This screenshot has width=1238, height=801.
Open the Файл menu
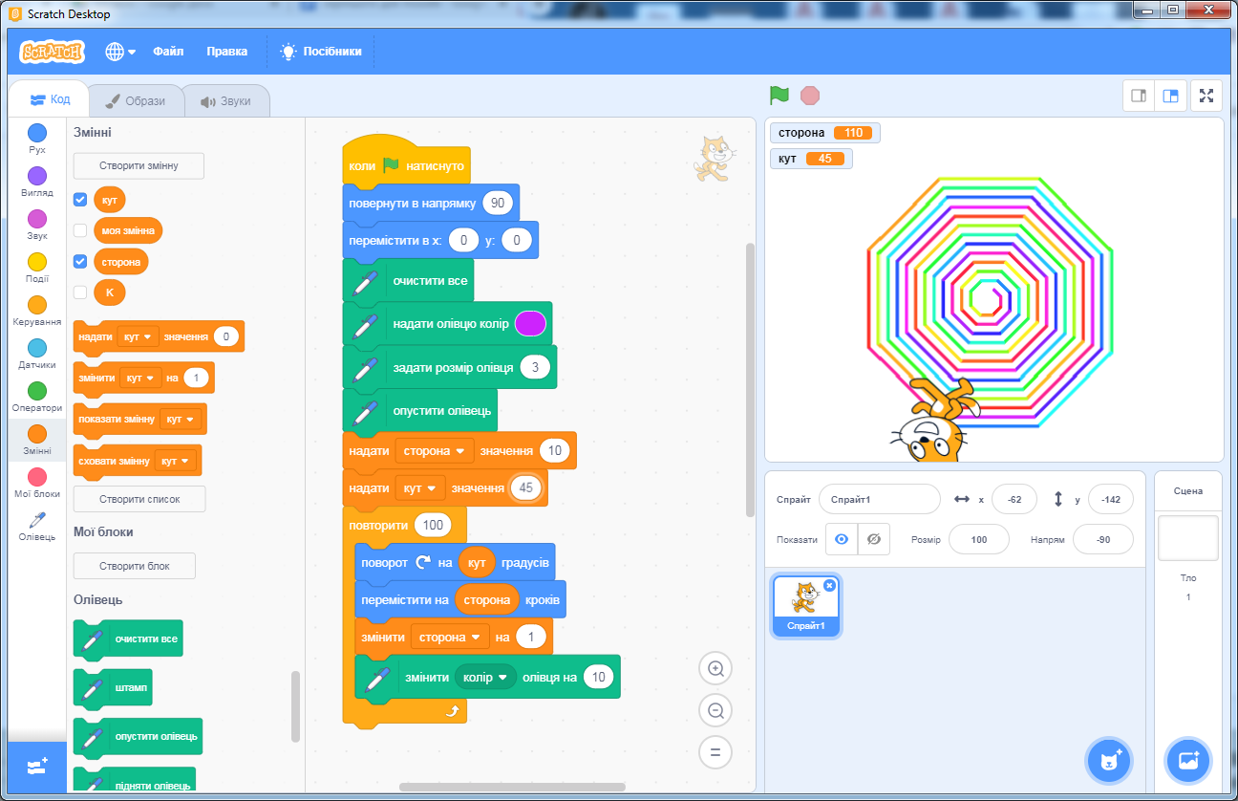tap(168, 52)
